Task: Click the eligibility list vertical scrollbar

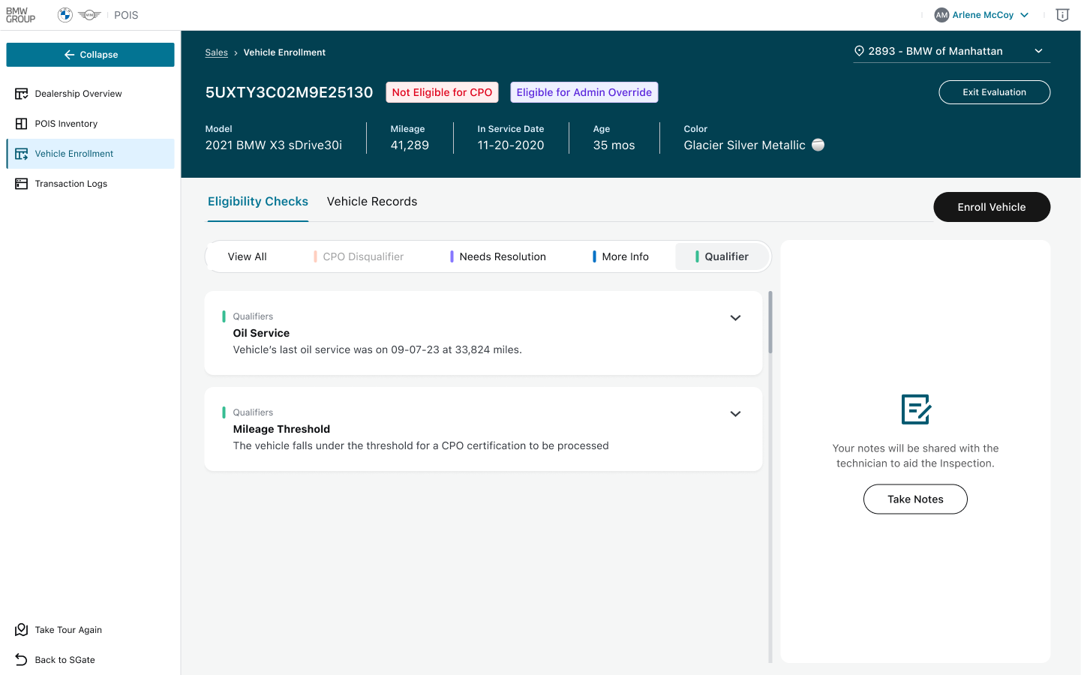Action: (770, 322)
